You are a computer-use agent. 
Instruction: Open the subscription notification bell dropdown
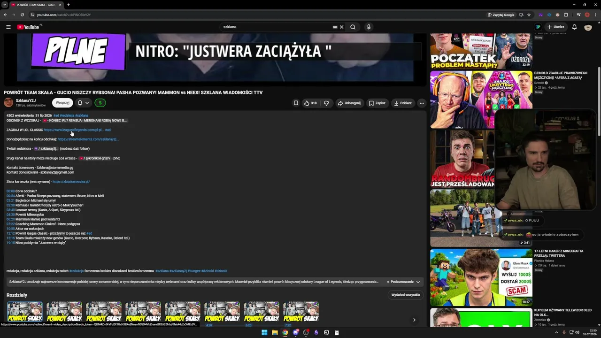[83, 103]
